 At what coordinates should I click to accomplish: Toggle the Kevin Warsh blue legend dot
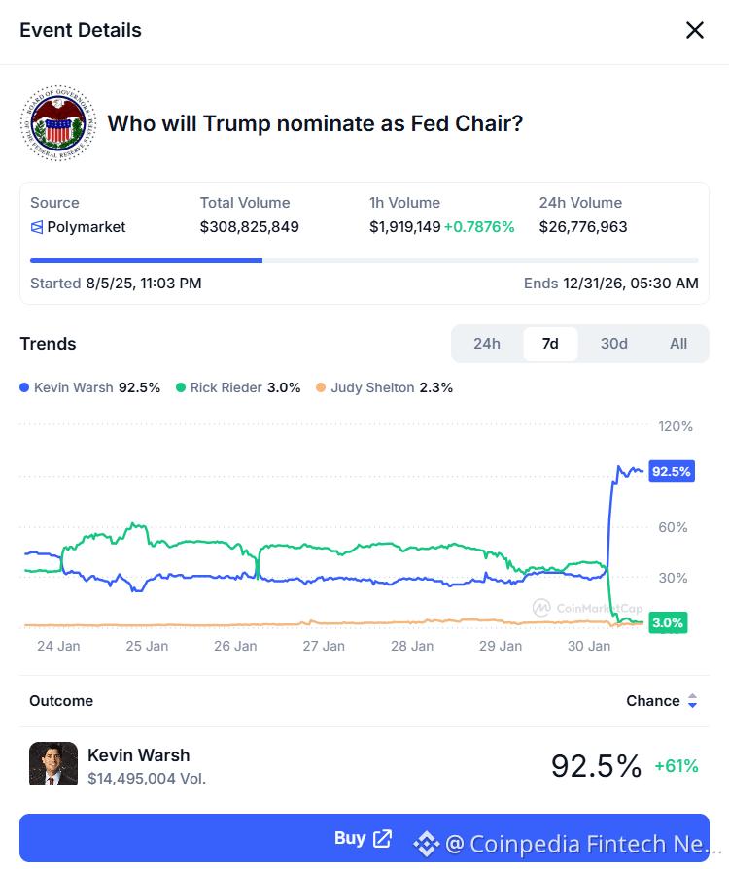pyautogui.click(x=24, y=387)
